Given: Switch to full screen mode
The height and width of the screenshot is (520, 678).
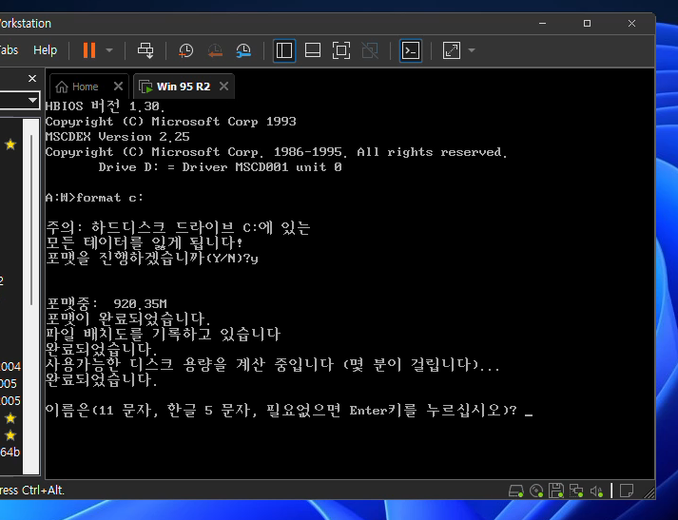Looking at the screenshot, I should click(341, 50).
